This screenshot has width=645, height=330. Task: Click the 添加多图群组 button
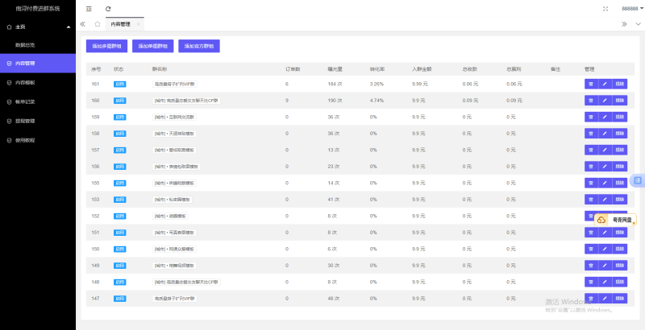coord(106,47)
